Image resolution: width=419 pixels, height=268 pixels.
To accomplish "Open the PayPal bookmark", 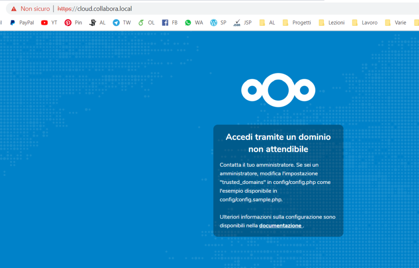I will pyautogui.click(x=22, y=23).
